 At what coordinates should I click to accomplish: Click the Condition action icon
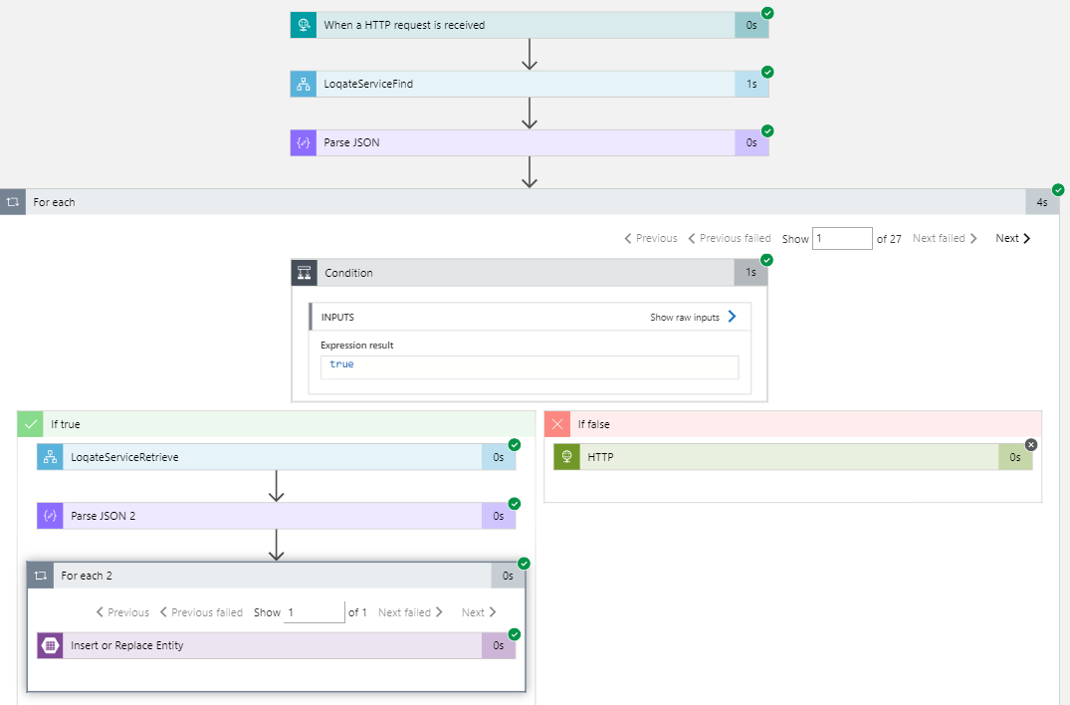click(305, 273)
